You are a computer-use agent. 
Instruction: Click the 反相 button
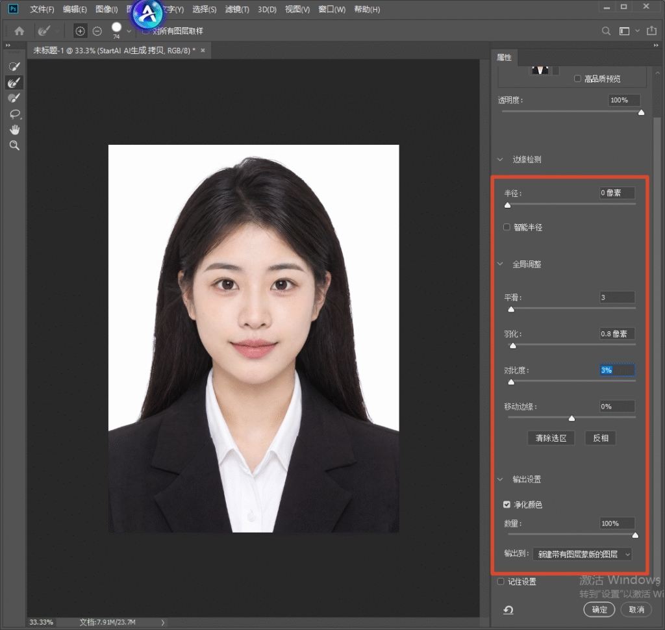600,438
